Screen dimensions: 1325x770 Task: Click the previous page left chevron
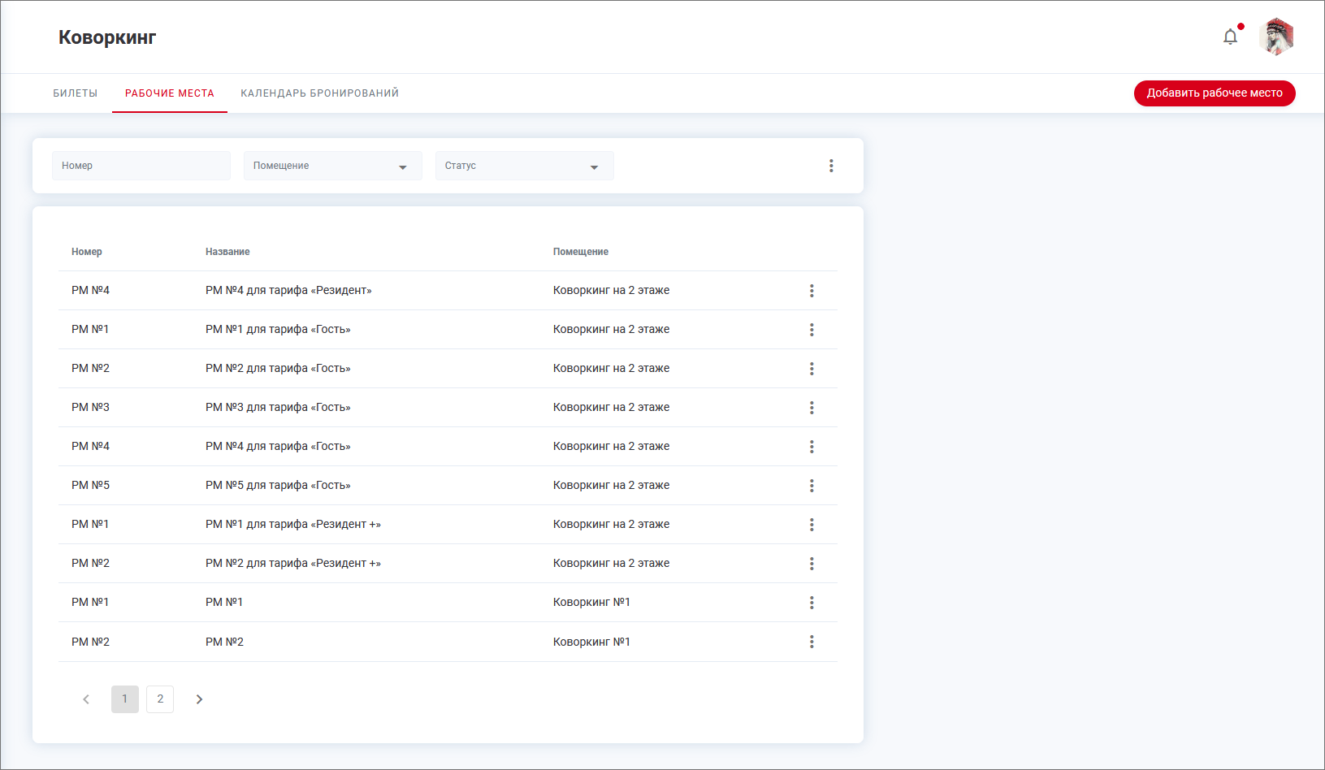pos(86,699)
